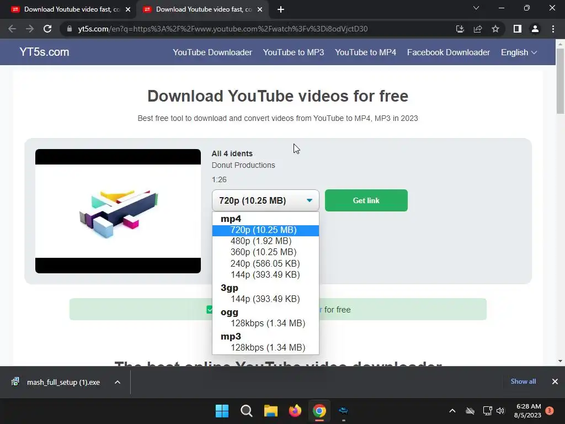The image size is (565, 424).
Task: Click the video thumbnail preview
Action: coord(118,211)
